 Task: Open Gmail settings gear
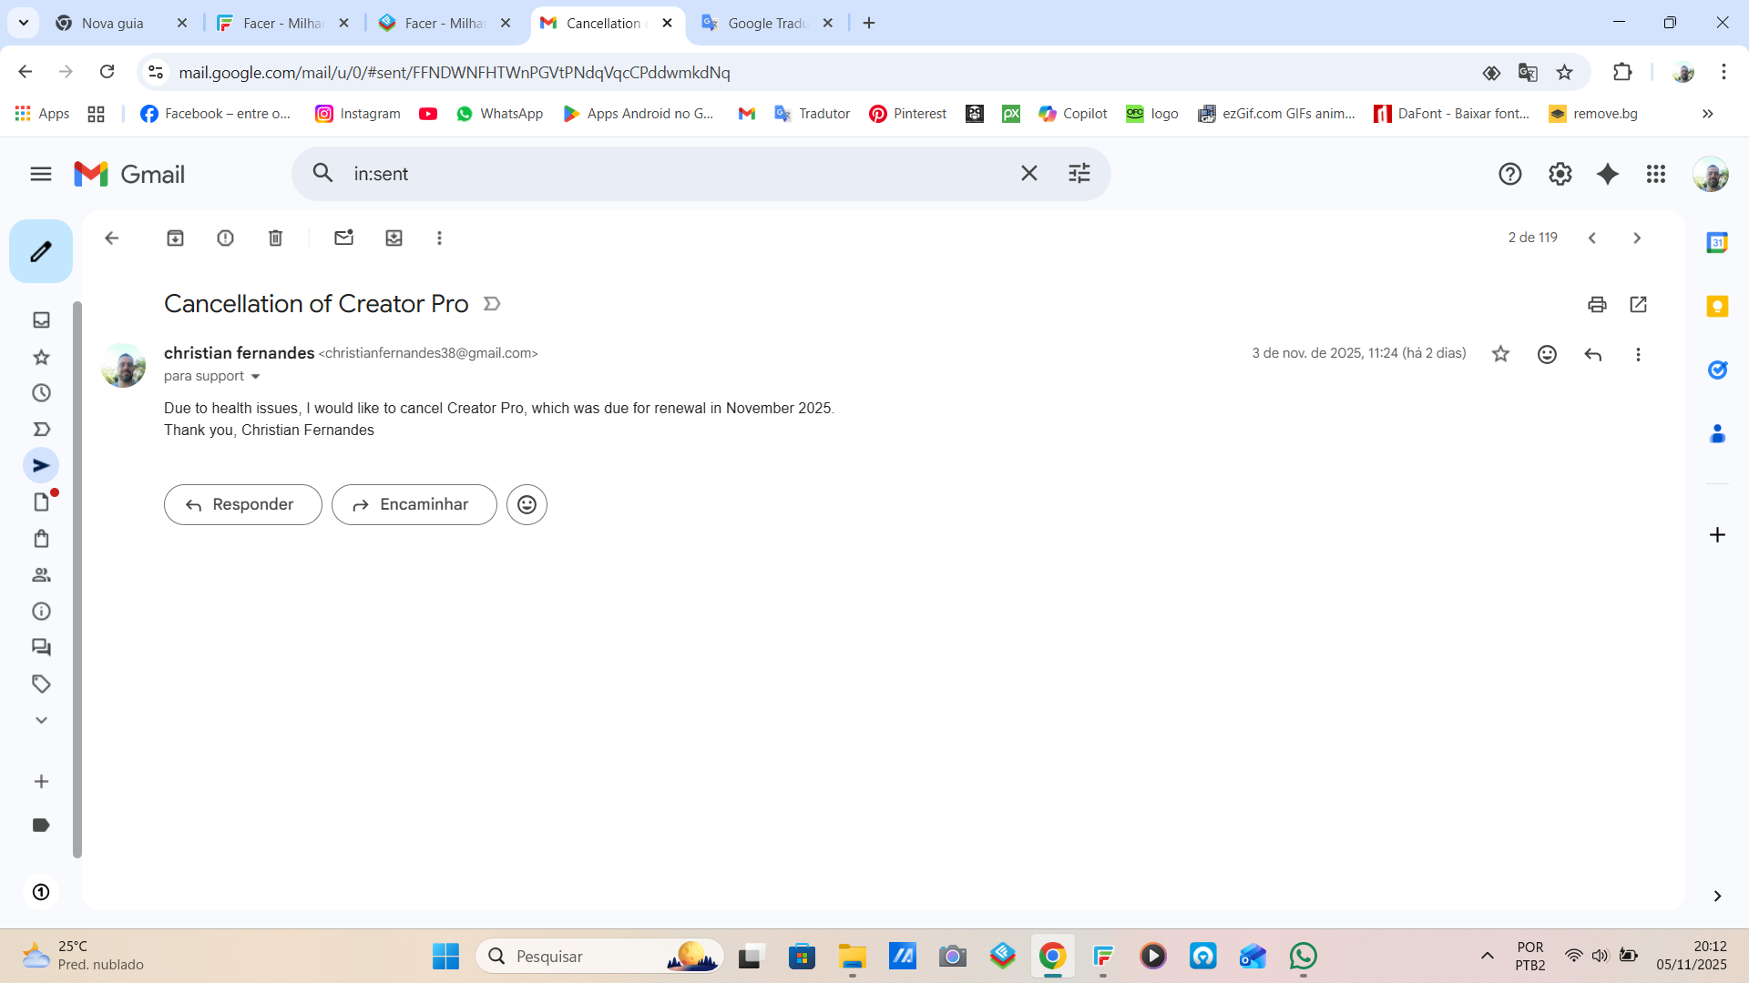tap(1560, 174)
